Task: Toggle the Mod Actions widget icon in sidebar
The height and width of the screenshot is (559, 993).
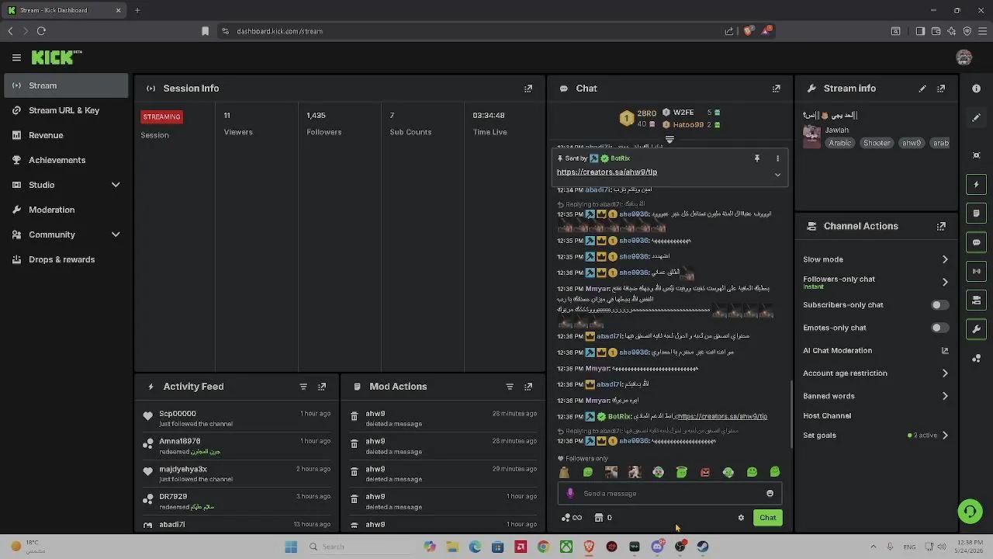Action: tap(977, 214)
